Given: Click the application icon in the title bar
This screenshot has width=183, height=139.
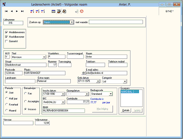Looking at the screenshot, I should click(4, 4).
